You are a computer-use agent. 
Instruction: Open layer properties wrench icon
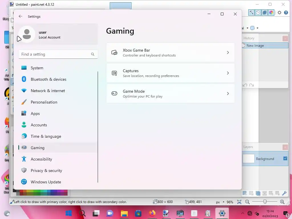pos(284,193)
